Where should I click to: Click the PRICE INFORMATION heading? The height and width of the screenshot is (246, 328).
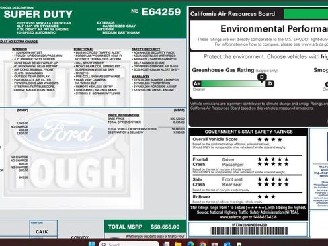(x=123, y=115)
